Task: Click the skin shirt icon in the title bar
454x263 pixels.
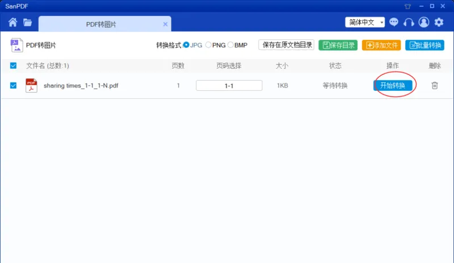Action: (407, 6)
